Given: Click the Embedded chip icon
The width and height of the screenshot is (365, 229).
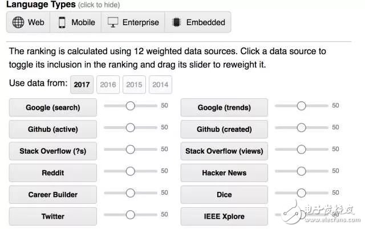Looking at the screenshot, I should coord(176,22).
